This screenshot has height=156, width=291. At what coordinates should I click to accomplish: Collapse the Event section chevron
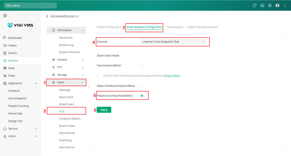(x=82, y=83)
